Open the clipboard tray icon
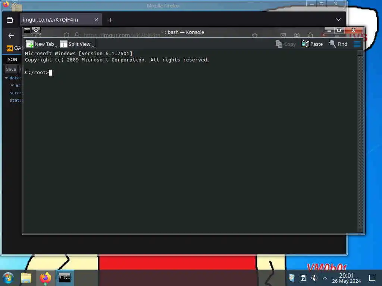Viewport: 382px width, 286px height. pos(303,278)
